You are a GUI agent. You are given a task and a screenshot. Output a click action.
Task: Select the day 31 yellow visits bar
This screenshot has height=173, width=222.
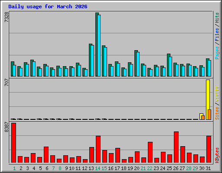pos(208,99)
